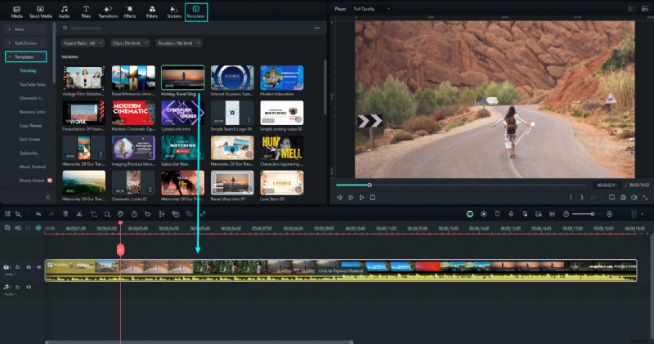Open the Stock Media tab

coord(40,12)
